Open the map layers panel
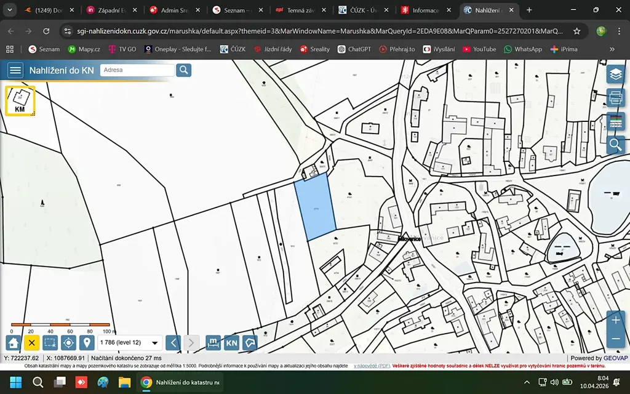The height and width of the screenshot is (394, 630). click(615, 74)
